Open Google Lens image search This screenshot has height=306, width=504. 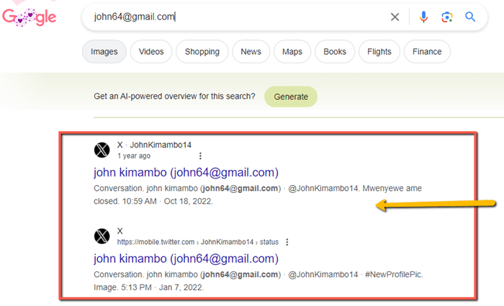click(447, 17)
